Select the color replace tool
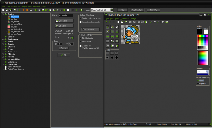 click(x=117, y=46)
